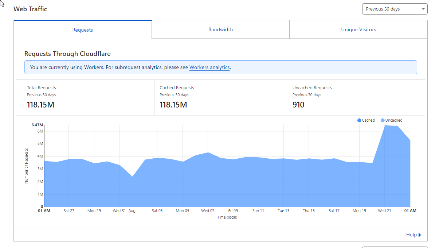
Task: Click the arrow icon beside Help
Action: (x=420, y=235)
